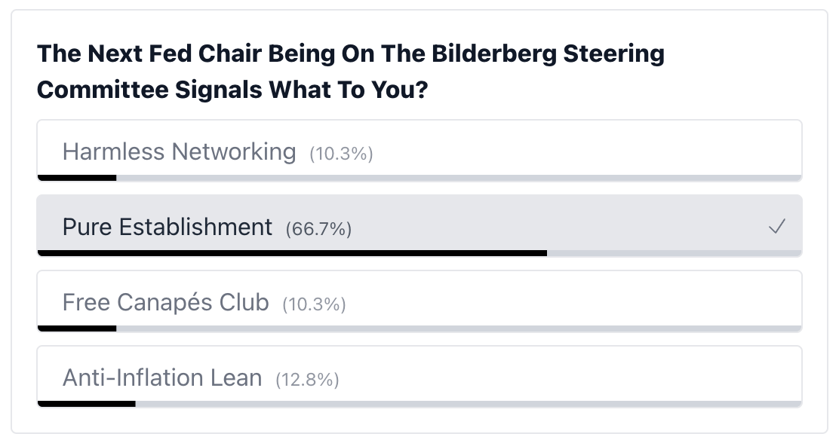Choose the Pure Establishment answer
This screenshot has width=839, height=443.
coord(167,227)
